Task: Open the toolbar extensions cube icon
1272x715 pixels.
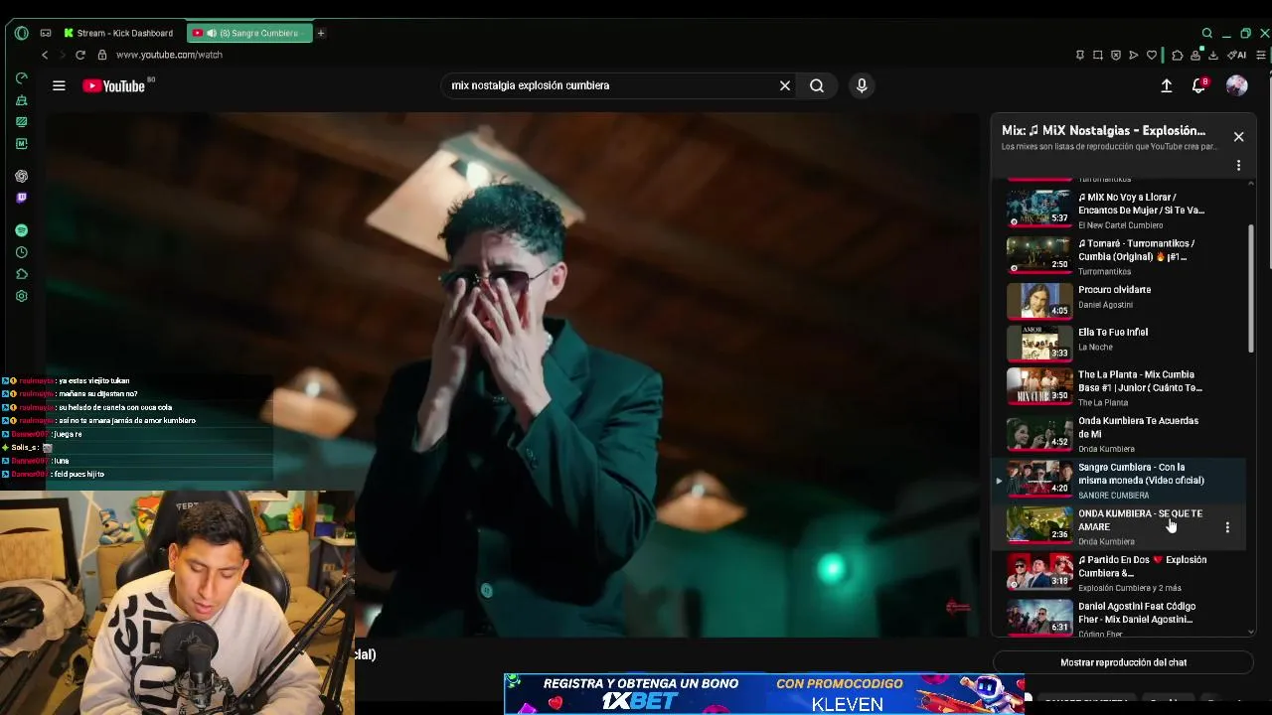Action: 1178,55
